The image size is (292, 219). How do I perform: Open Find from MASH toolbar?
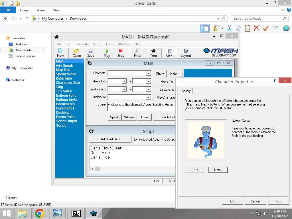tap(137, 53)
